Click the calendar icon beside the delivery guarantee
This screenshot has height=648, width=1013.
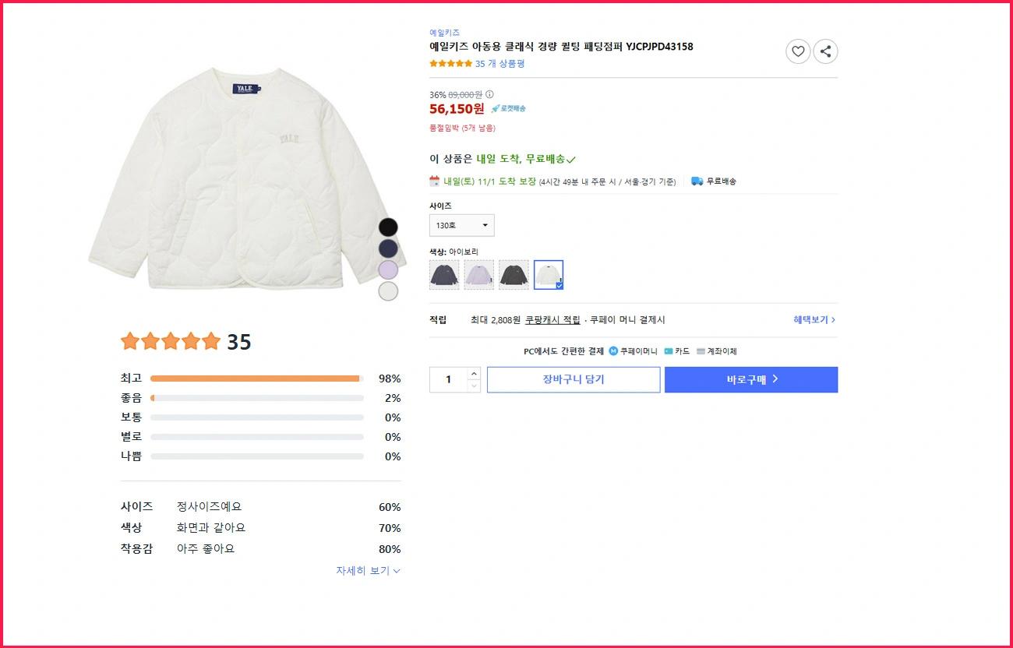(434, 180)
